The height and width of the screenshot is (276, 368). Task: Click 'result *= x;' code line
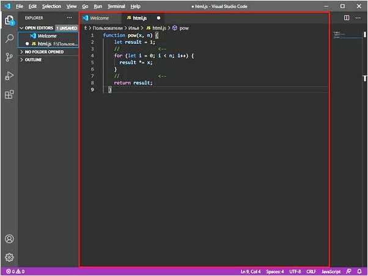pos(136,63)
